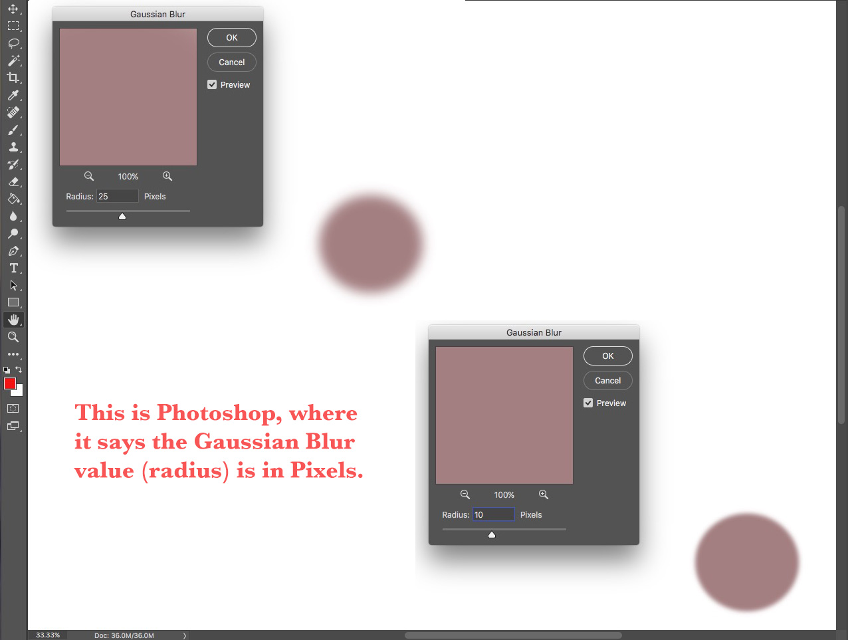This screenshot has height=640, width=848.
Task: Change the screen mode
Action: point(13,426)
